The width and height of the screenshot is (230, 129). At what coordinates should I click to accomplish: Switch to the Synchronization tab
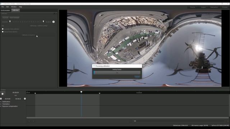(x=5, y=10)
